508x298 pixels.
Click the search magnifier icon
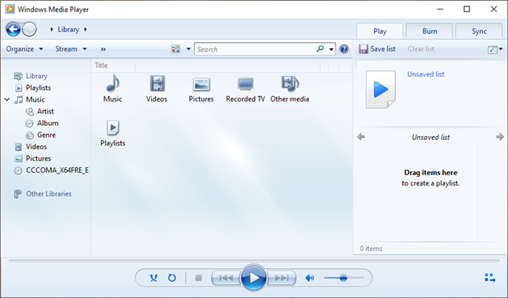click(x=320, y=49)
